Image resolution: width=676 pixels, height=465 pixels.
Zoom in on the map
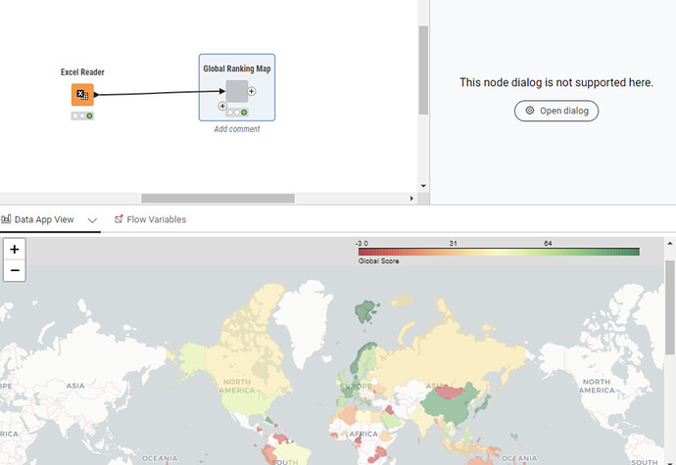pyautogui.click(x=15, y=250)
